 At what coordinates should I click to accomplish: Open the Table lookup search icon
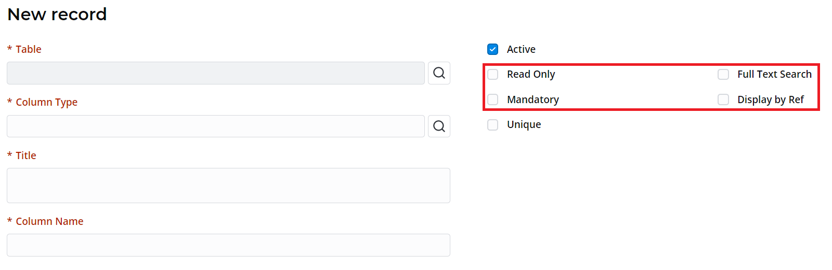(x=439, y=73)
